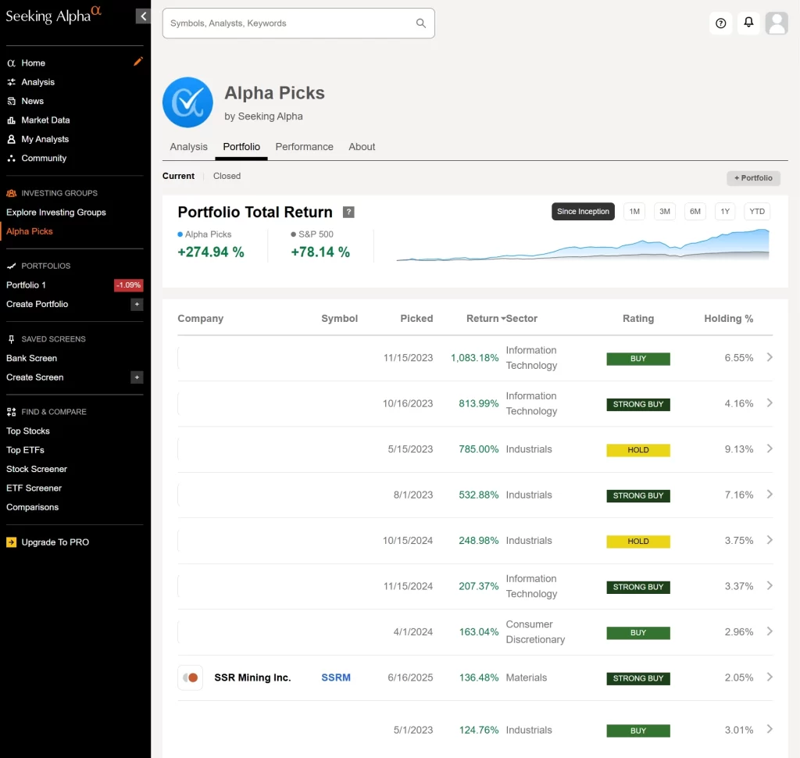Click the Portfolio Total Return info icon
The width and height of the screenshot is (800, 758).
click(348, 213)
